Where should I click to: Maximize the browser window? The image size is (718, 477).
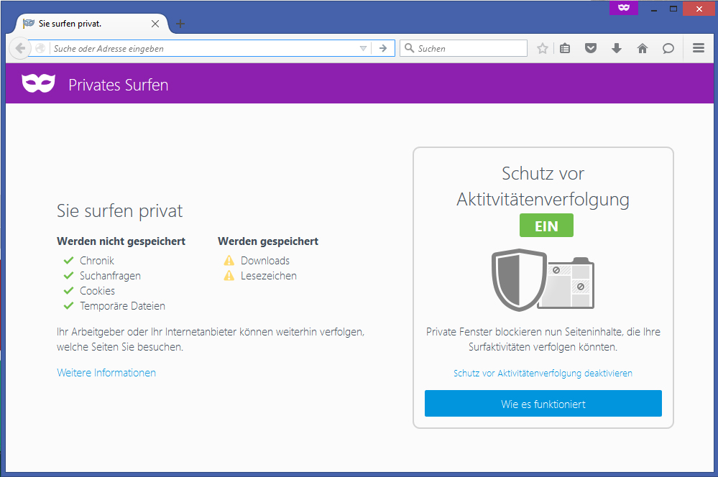point(673,9)
